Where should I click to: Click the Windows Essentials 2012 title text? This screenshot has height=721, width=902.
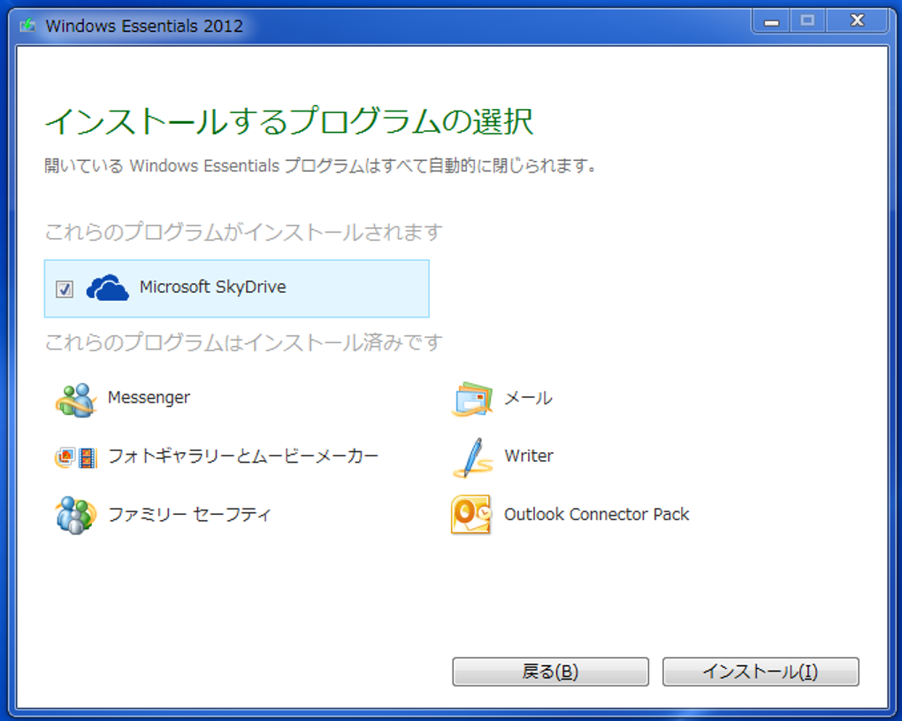click(x=144, y=26)
